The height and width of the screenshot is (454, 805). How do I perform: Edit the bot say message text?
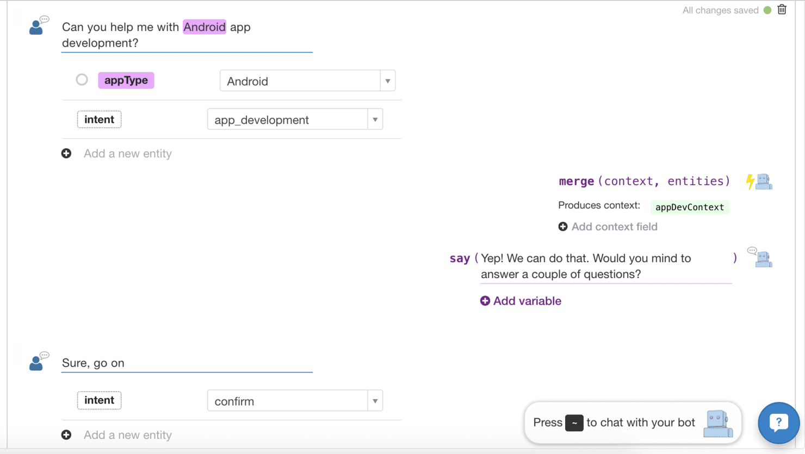point(585,266)
